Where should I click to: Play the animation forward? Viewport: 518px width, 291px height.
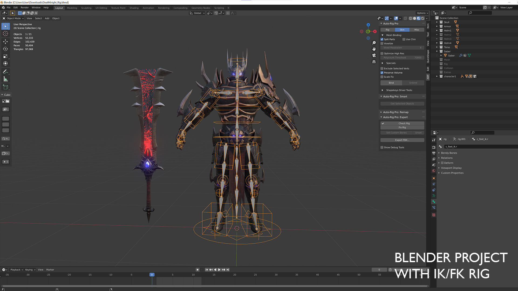(x=219, y=270)
